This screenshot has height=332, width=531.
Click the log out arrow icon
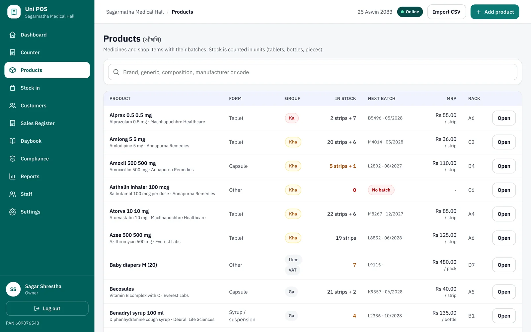pyautogui.click(x=37, y=308)
